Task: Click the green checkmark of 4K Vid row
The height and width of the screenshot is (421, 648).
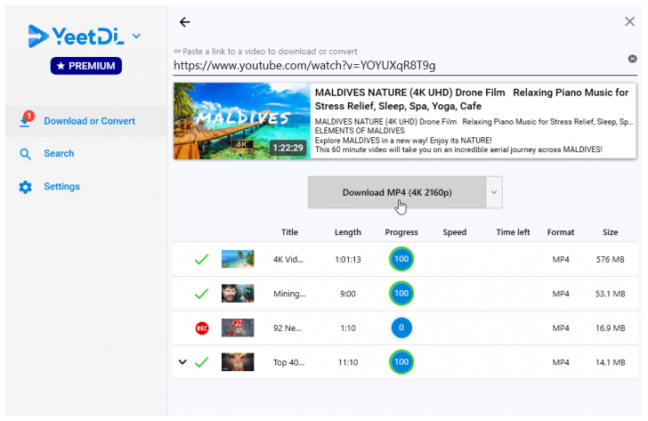Action: pyautogui.click(x=202, y=260)
